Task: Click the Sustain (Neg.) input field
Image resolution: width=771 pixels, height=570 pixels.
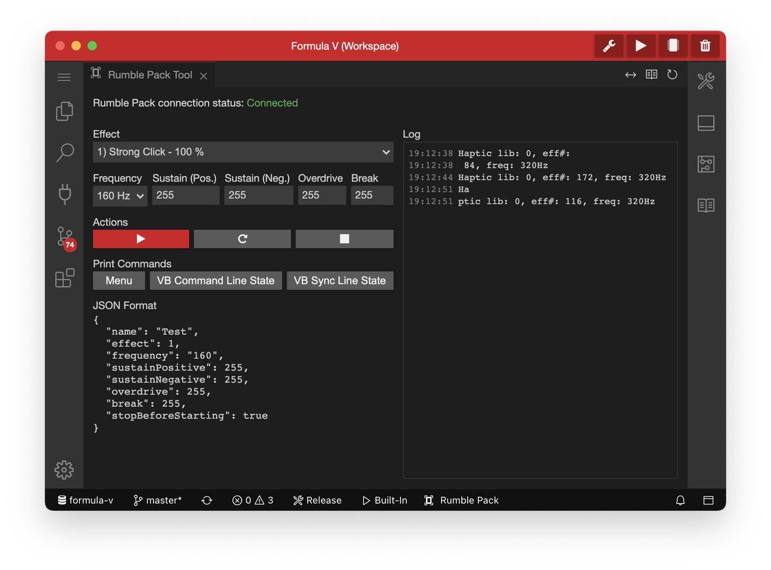Action: pos(258,195)
